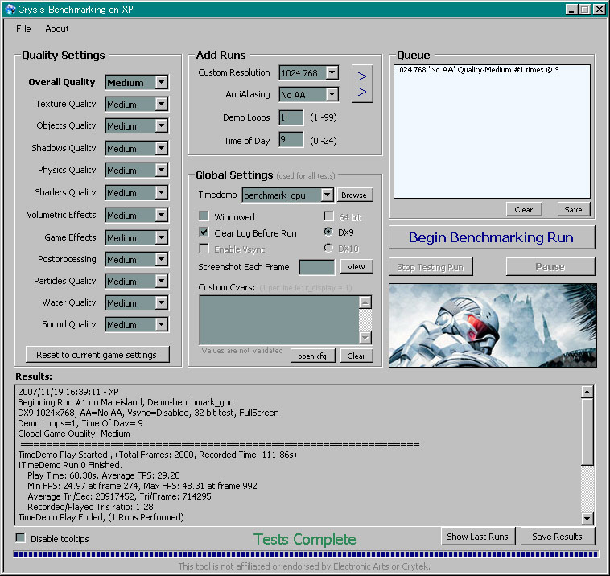
Task: Click the Crysis nanosuit artwork image
Action: click(x=493, y=325)
